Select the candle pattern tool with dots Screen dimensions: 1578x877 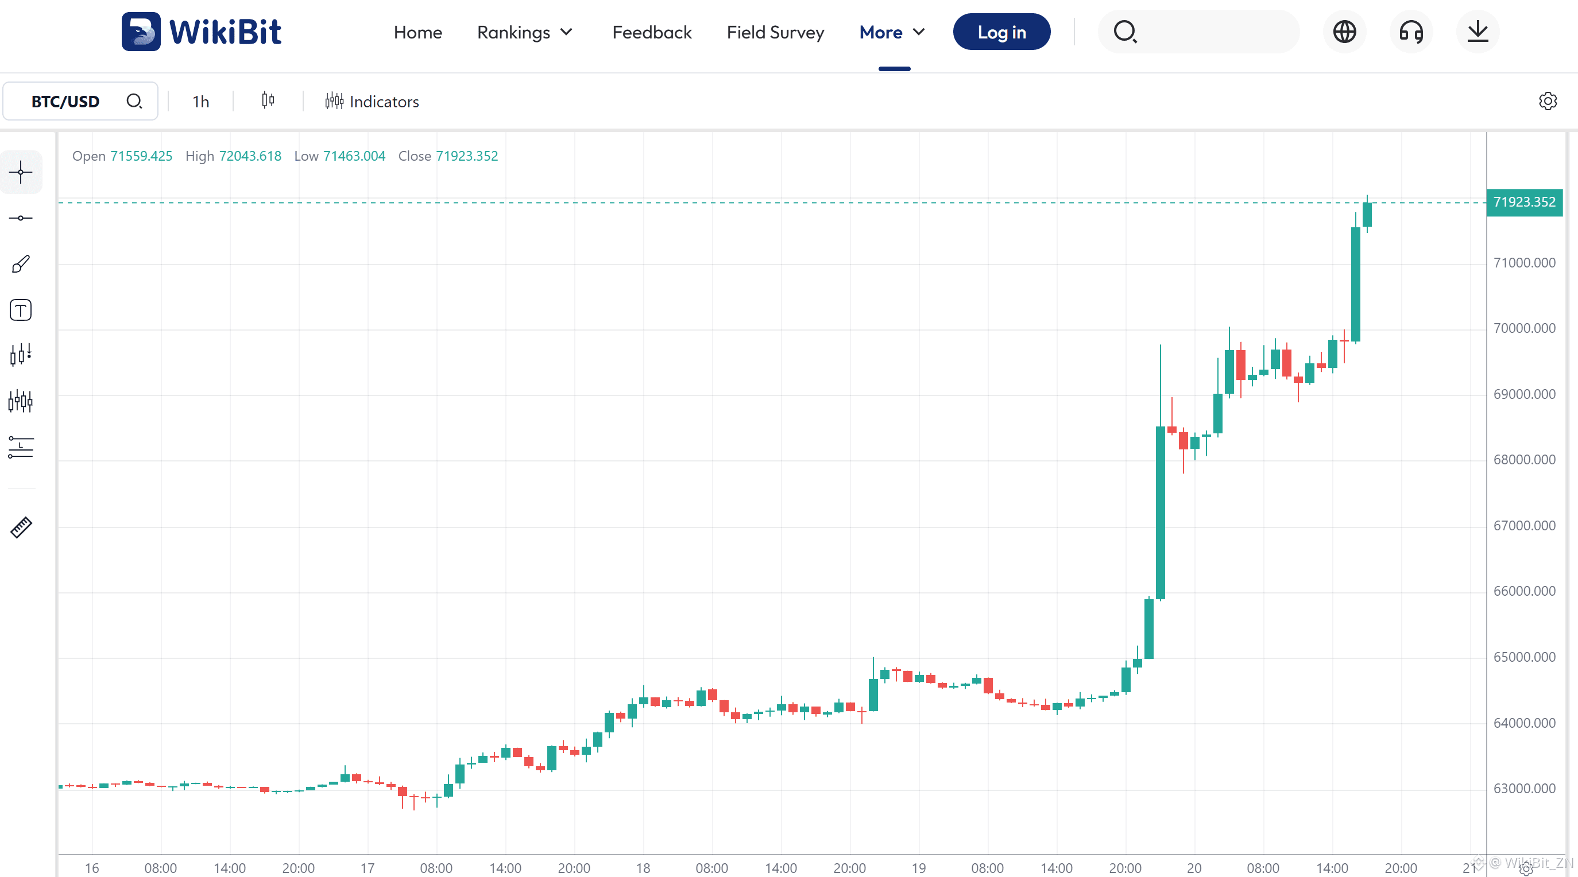[21, 355]
